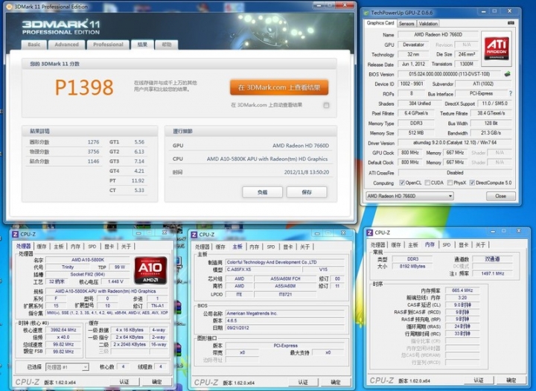
Task: Click the P1398 score text
Action: tap(84, 88)
